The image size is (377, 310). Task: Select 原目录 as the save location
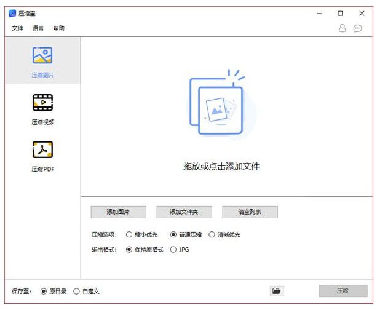pos(54,292)
